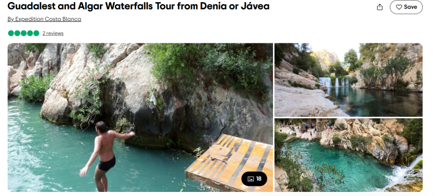Click the middle green rating bubble
The width and height of the screenshot is (439, 196).
24,33
